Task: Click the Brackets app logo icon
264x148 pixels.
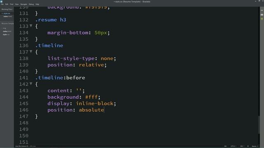Action: pos(2,2)
